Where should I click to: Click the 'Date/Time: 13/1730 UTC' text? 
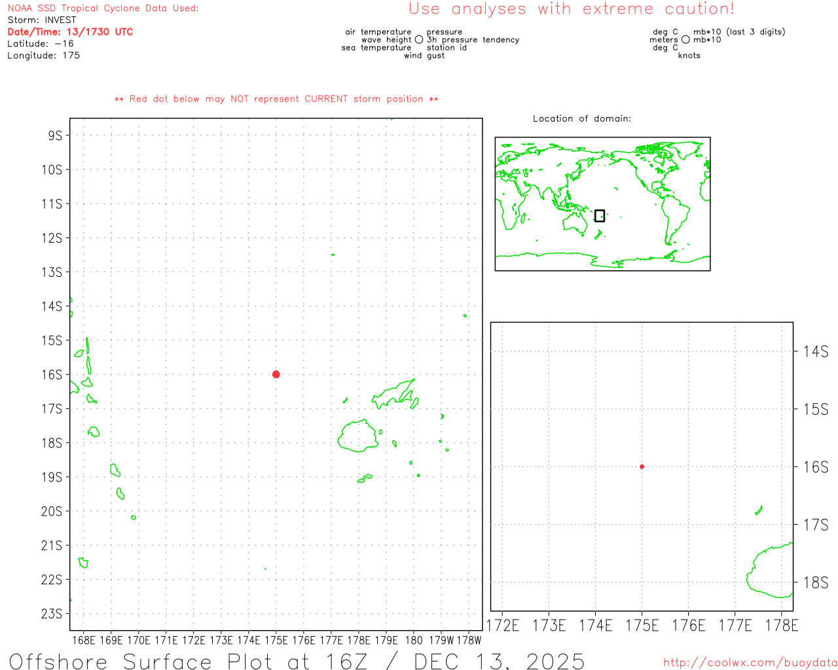pyautogui.click(x=70, y=32)
